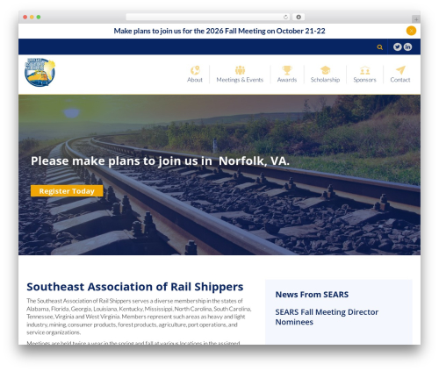Open the Meetings & Events menu label
Image resolution: width=439 pixels, height=371 pixels.
pos(240,80)
